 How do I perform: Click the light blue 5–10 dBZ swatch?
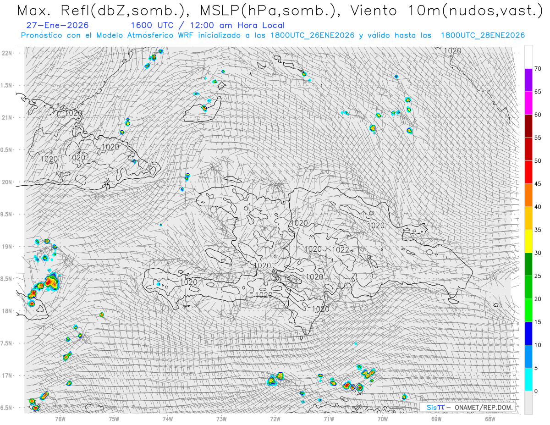pyautogui.click(x=528, y=356)
